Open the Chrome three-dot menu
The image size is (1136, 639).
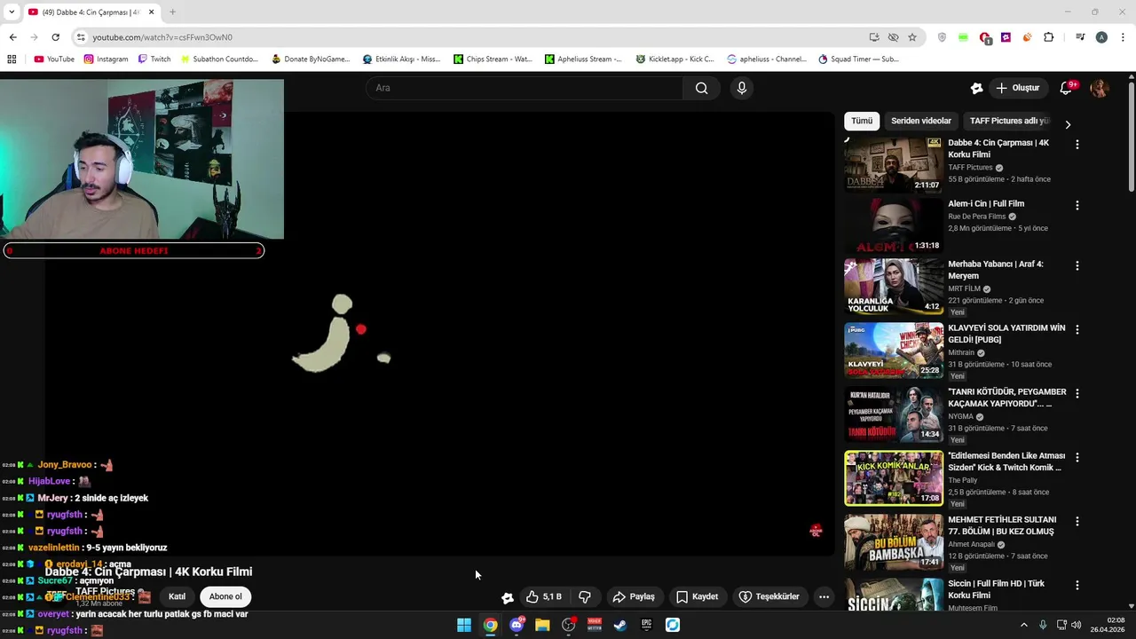tap(1124, 37)
